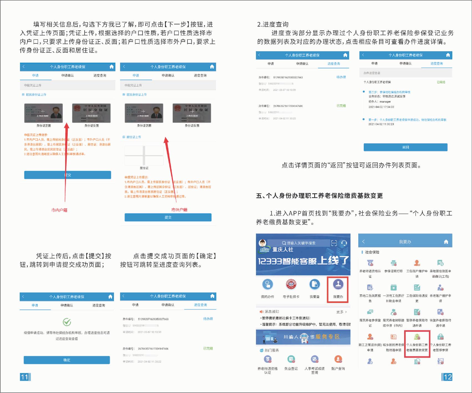472x393 pixels.
Task: Click the 返回 button on progress details
Action: pos(405,147)
